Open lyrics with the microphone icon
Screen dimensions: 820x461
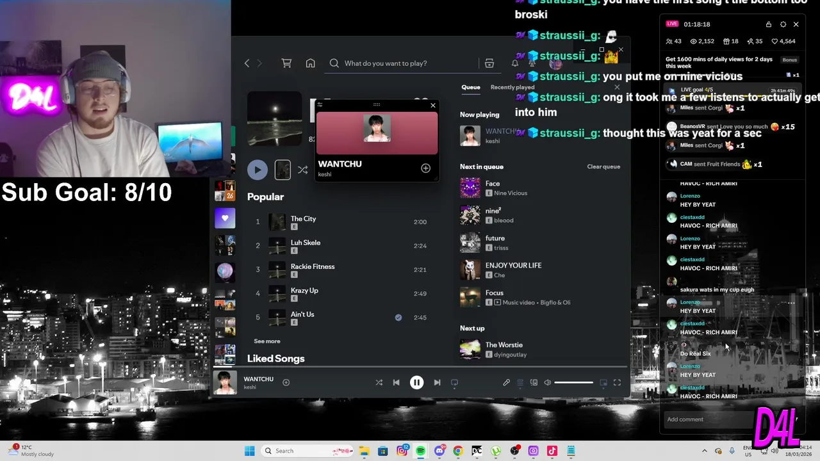(506, 382)
